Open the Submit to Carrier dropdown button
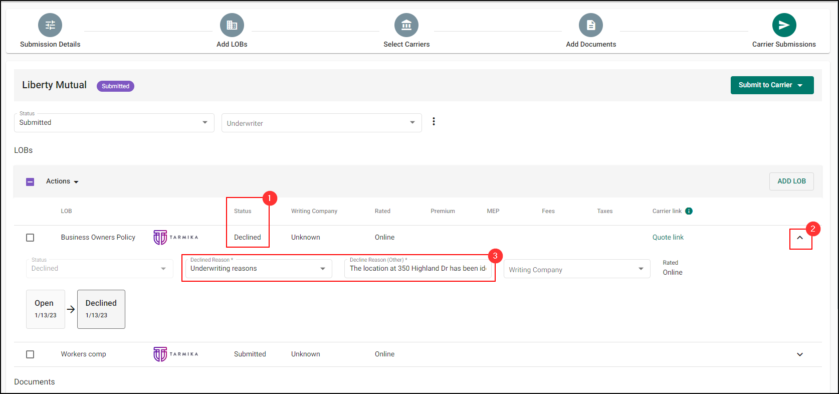 [x=772, y=85]
